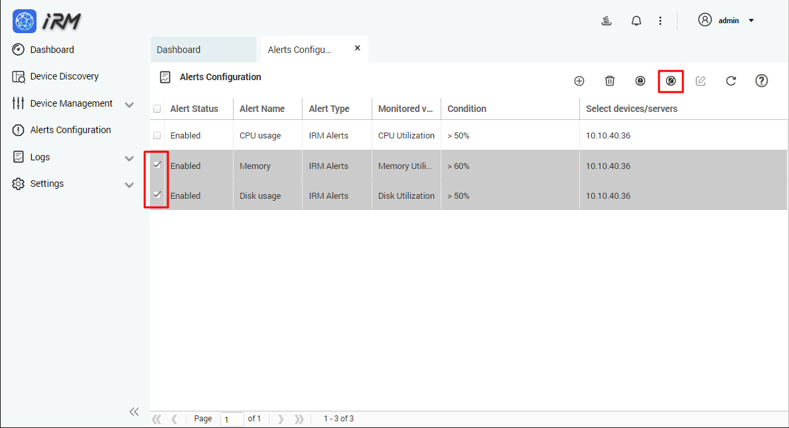Image resolution: width=789 pixels, height=428 pixels.
Task: Click the add new alert icon
Action: [x=579, y=80]
